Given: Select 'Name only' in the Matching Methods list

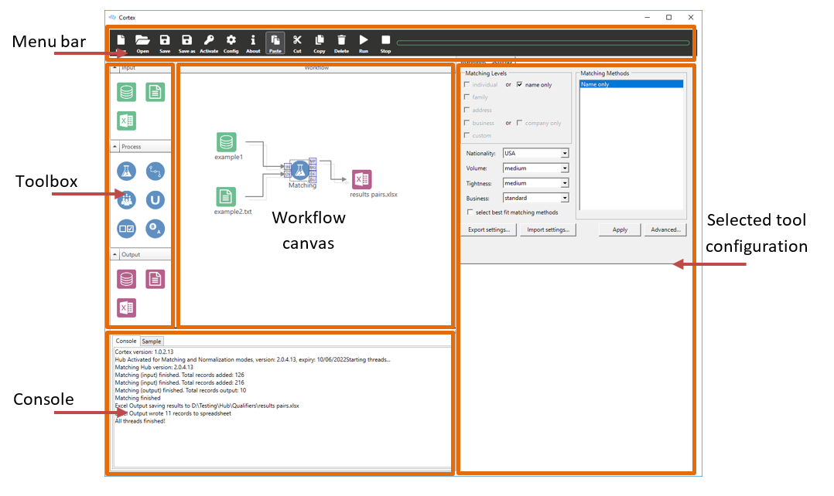Looking at the screenshot, I should (631, 84).
